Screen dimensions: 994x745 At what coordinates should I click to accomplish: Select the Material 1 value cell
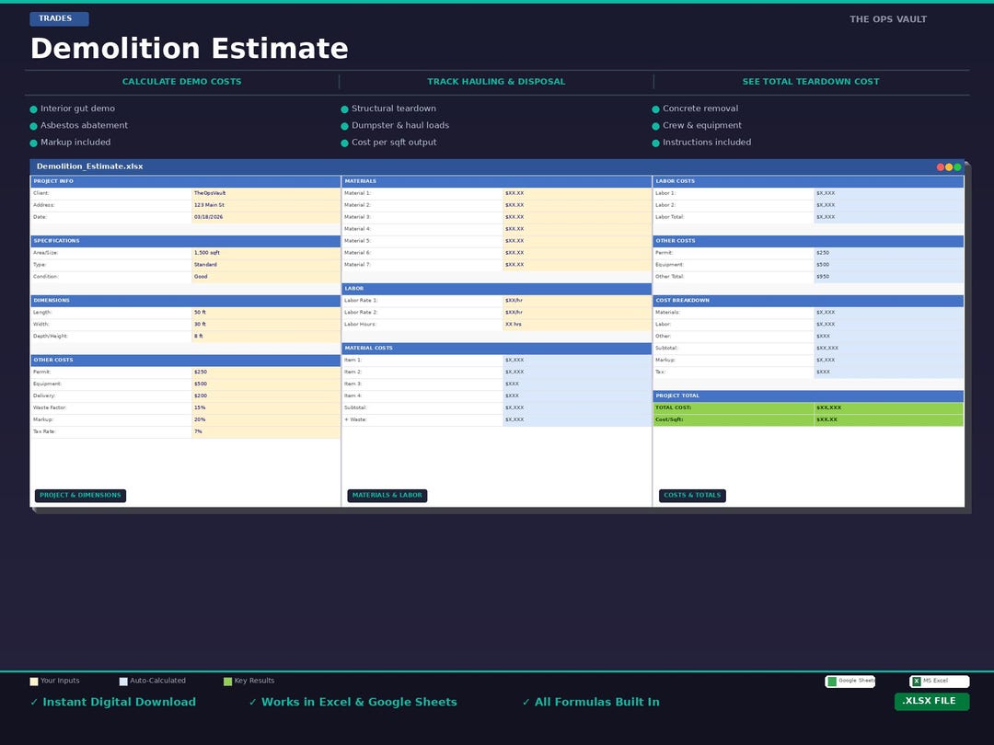tap(577, 193)
